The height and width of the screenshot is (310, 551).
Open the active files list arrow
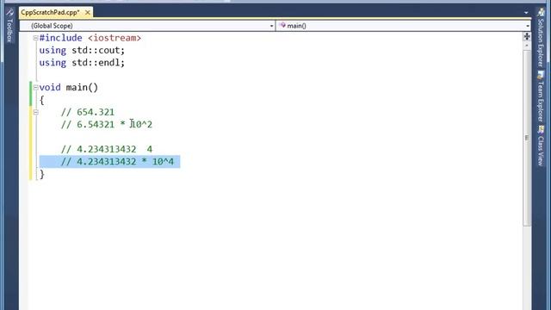[x=526, y=13]
